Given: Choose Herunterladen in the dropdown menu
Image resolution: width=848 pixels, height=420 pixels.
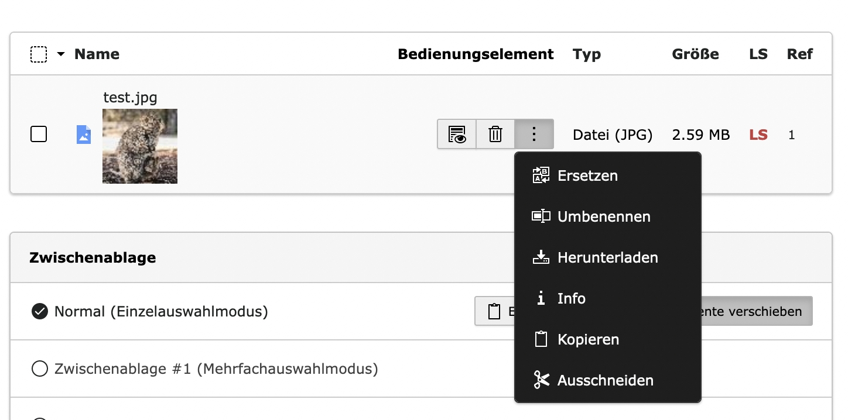Looking at the screenshot, I should click(607, 257).
